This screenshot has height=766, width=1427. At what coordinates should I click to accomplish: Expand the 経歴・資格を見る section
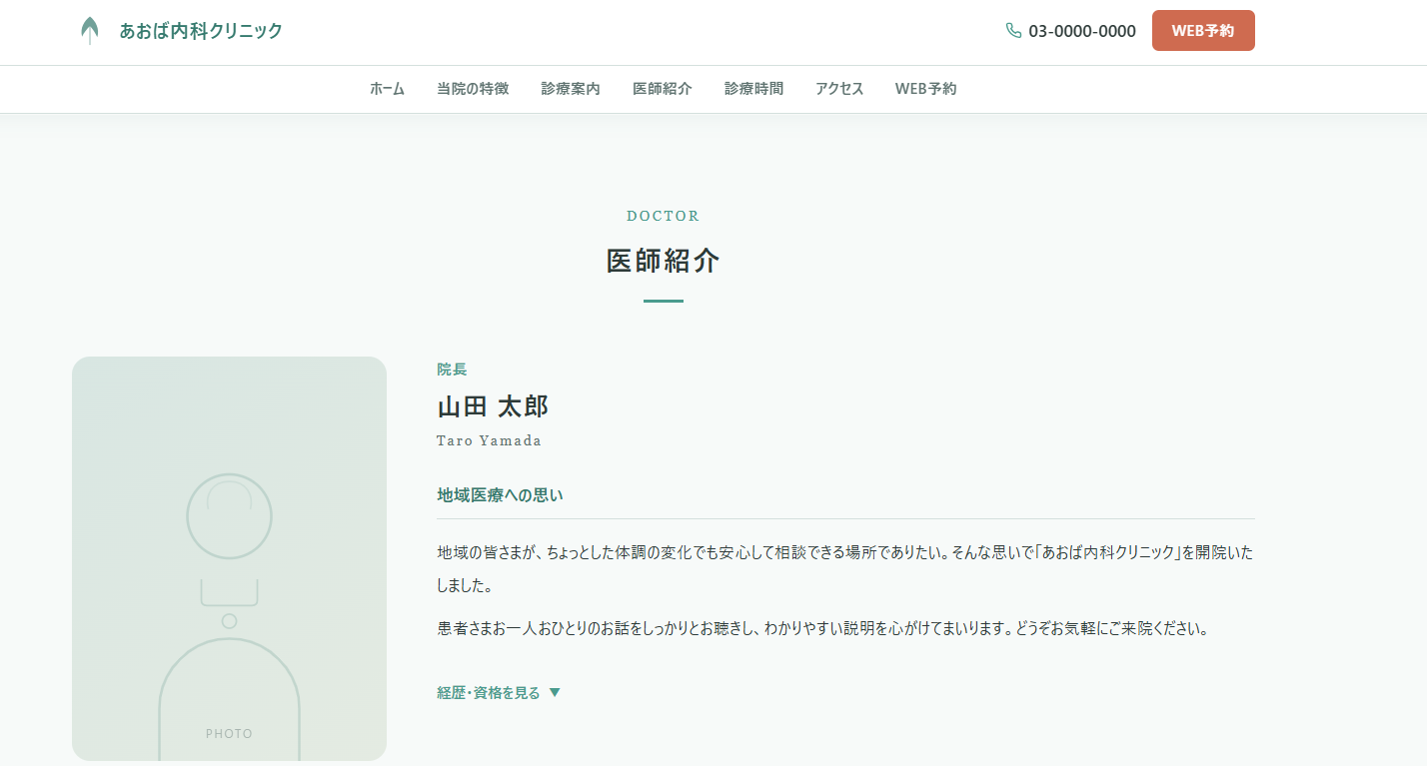(499, 693)
